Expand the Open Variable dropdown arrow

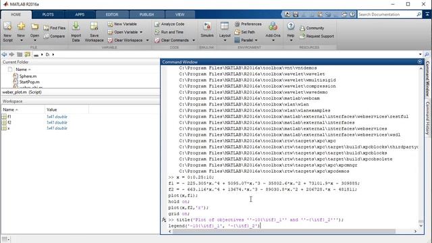(141, 32)
